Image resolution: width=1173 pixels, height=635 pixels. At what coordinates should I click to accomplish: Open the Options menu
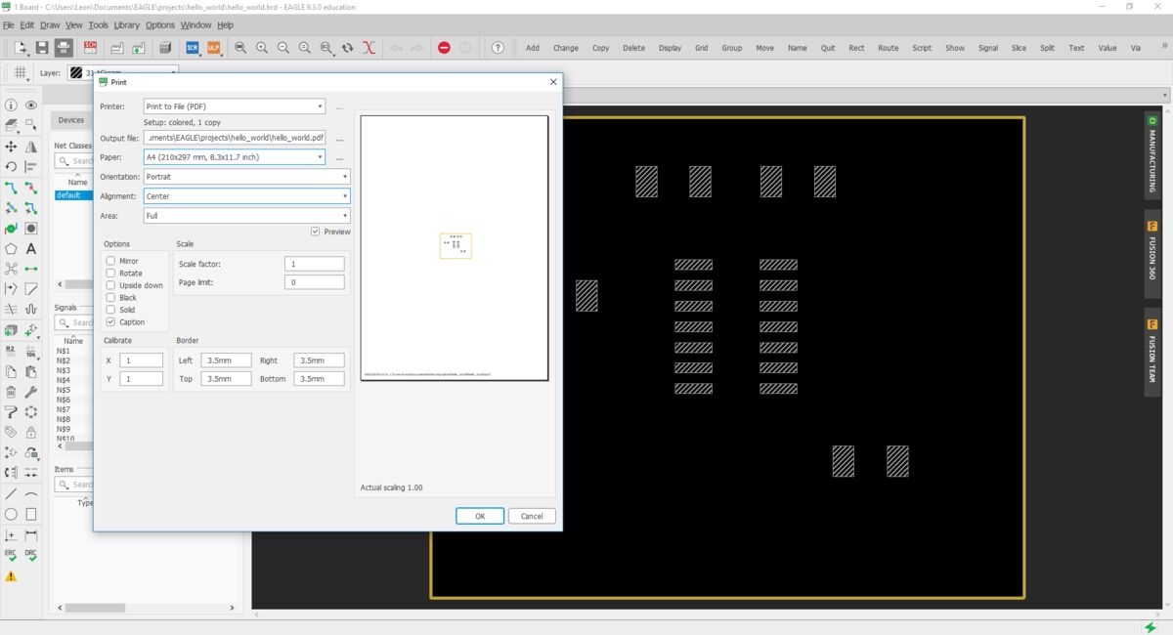coord(160,24)
